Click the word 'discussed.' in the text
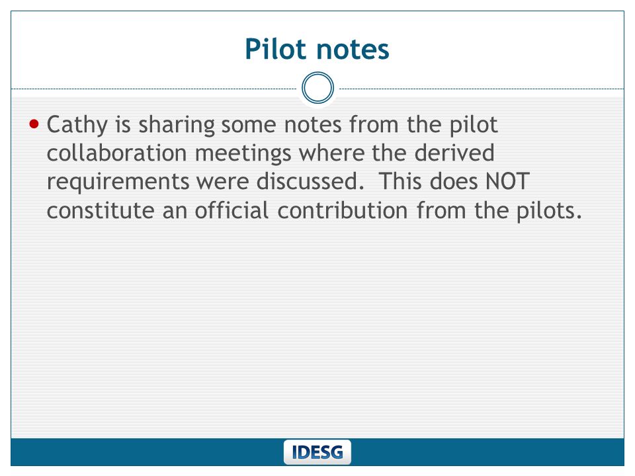The width and height of the screenshot is (635, 476). (311, 181)
